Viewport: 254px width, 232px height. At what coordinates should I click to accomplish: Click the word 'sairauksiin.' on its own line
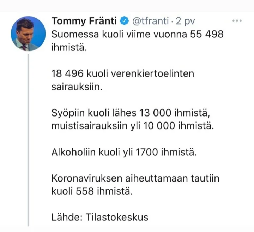(x=76, y=87)
